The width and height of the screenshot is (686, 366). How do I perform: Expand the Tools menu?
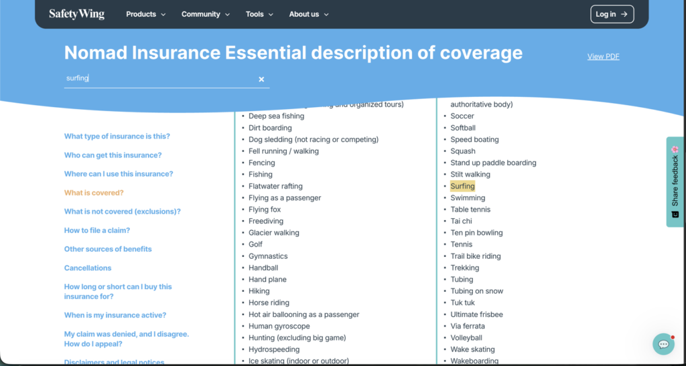259,14
